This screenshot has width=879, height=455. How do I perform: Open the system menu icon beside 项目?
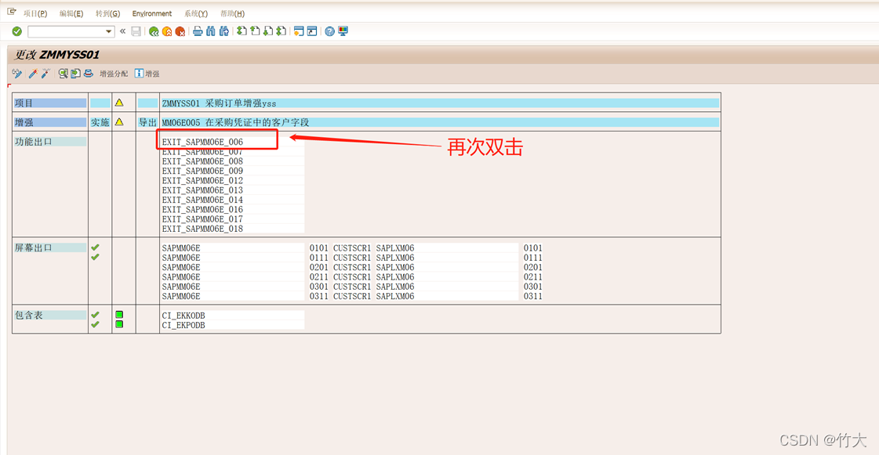pyautogui.click(x=11, y=12)
